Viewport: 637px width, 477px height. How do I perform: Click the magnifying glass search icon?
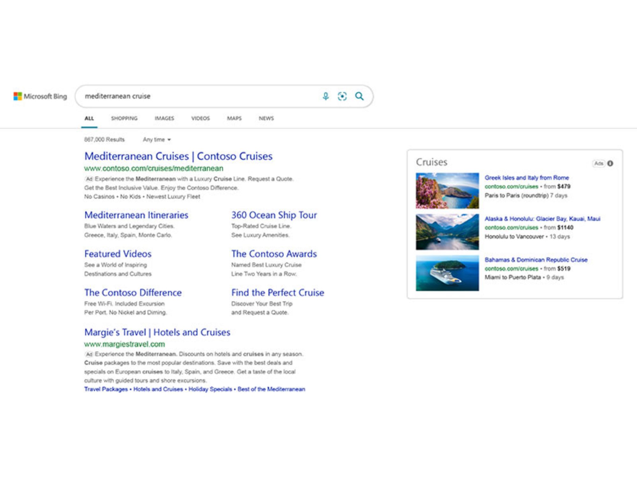coord(359,96)
